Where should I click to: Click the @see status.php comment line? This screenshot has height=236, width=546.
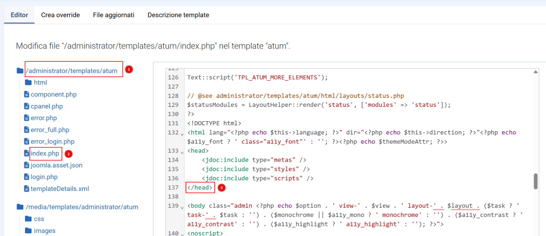pos(295,96)
